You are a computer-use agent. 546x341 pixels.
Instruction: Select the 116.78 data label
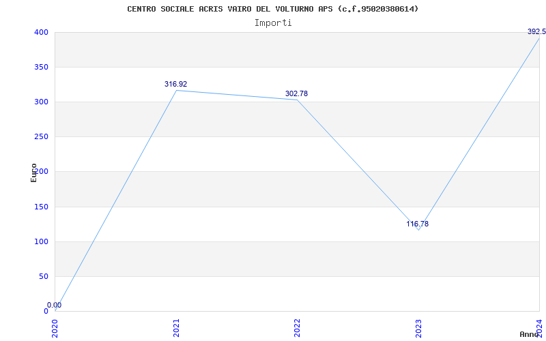(x=418, y=224)
